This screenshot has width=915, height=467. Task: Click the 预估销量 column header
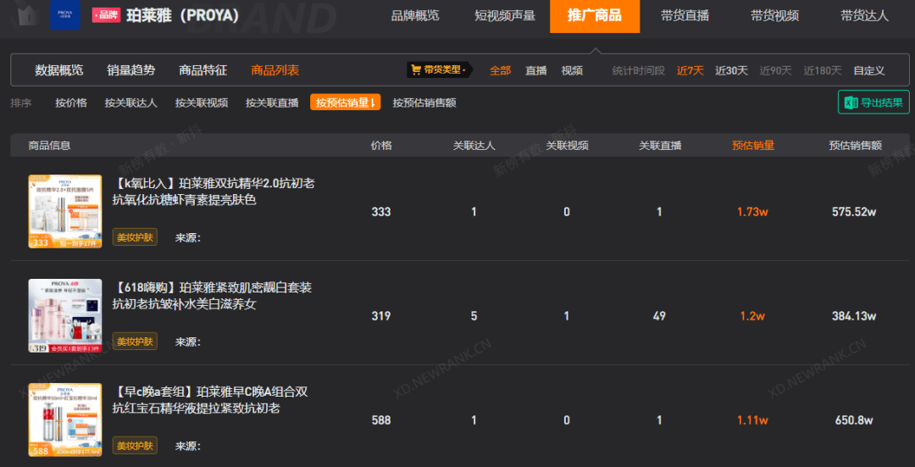pyautogui.click(x=753, y=145)
